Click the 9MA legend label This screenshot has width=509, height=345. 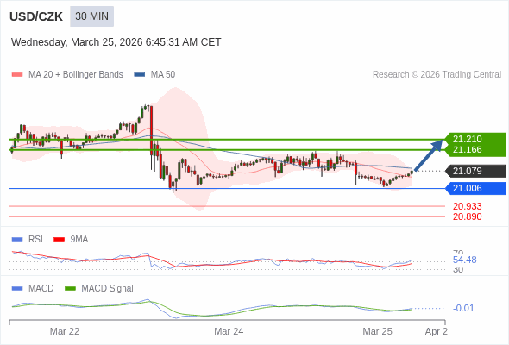pos(79,240)
